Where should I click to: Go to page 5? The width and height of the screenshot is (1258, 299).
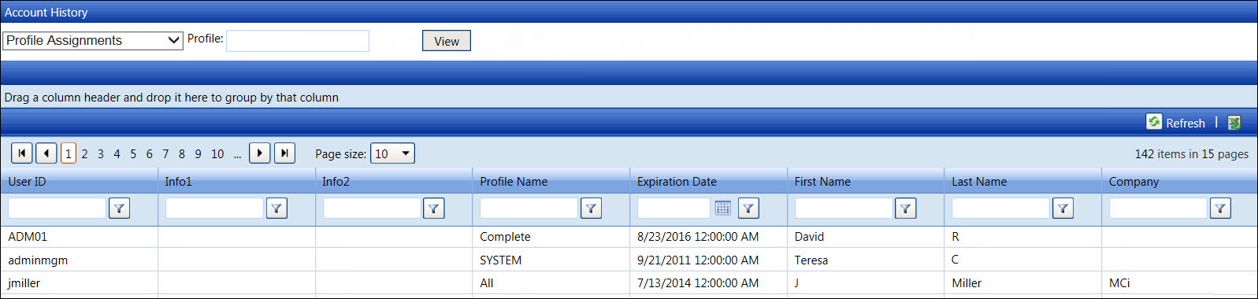click(133, 154)
